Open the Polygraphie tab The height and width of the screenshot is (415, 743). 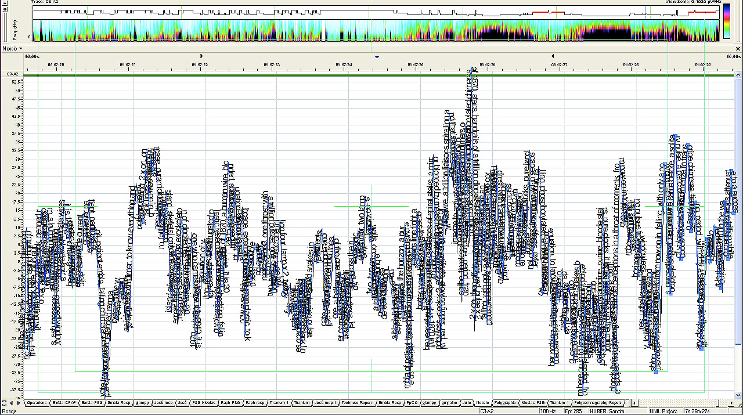tap(506, 402)
